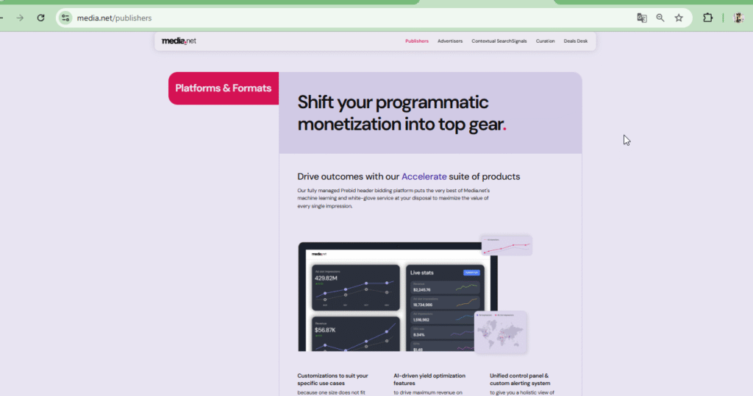Navigate to the Curation page
The height and width of the screenshot is (396, 753).
[x=546, y=41]
